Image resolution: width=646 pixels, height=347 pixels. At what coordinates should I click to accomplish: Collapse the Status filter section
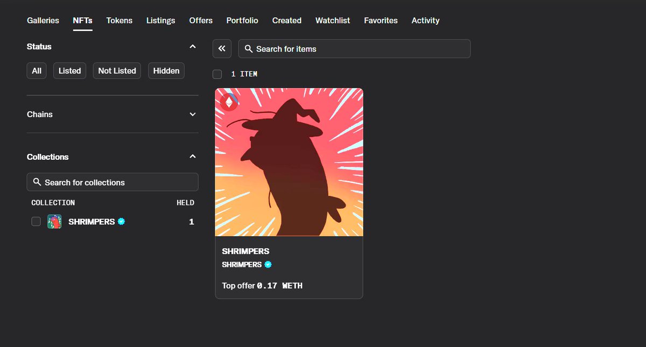[x=193, y=47]
